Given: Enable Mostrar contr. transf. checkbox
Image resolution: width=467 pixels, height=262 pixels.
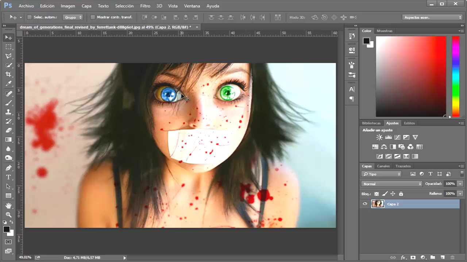Looking at the screenshot, I should coord(93,17).
